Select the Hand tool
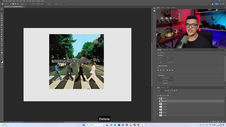The width and height of the screenshot is (226, 127). [x=2, y=53]
